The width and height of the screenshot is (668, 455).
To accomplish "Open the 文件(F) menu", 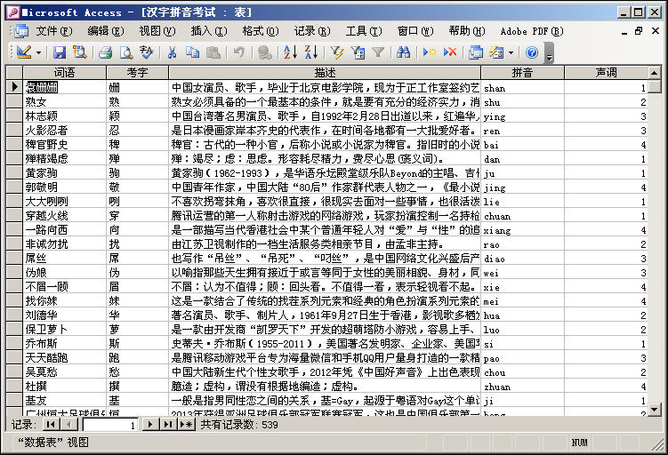I will click(x=53, y=31).
